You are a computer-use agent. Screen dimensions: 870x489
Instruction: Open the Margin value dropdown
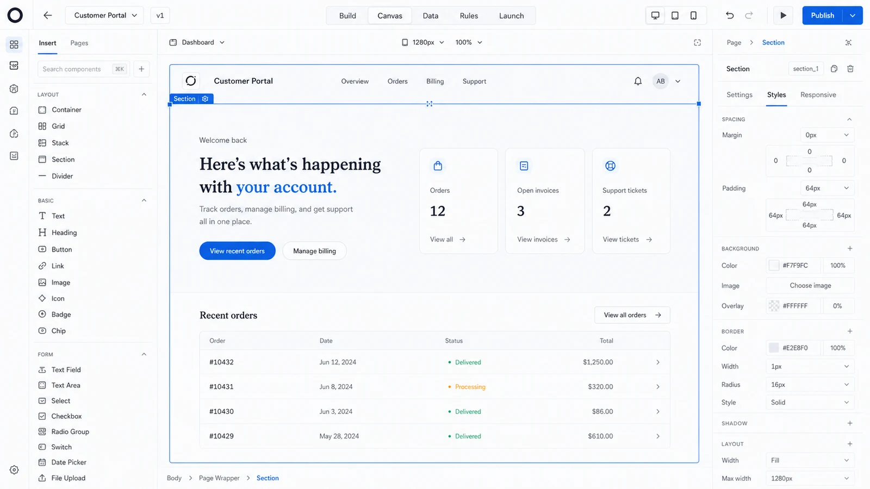[x=827, y=135]
